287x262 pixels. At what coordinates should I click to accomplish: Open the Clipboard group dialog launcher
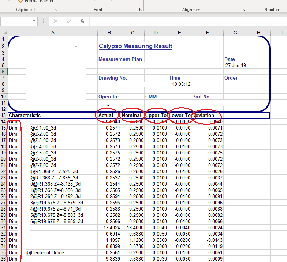pyautogui.click(x=56, y=10)
